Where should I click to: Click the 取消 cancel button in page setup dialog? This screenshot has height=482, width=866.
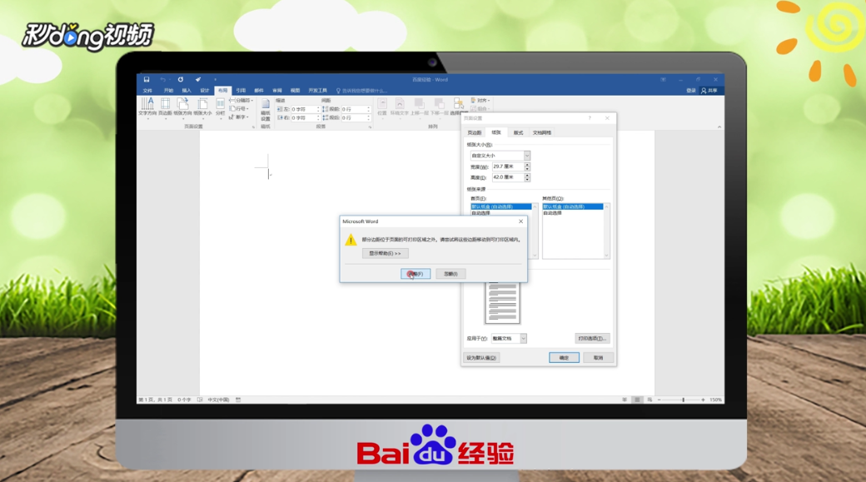pyautogui.click(x=598, y=358)
